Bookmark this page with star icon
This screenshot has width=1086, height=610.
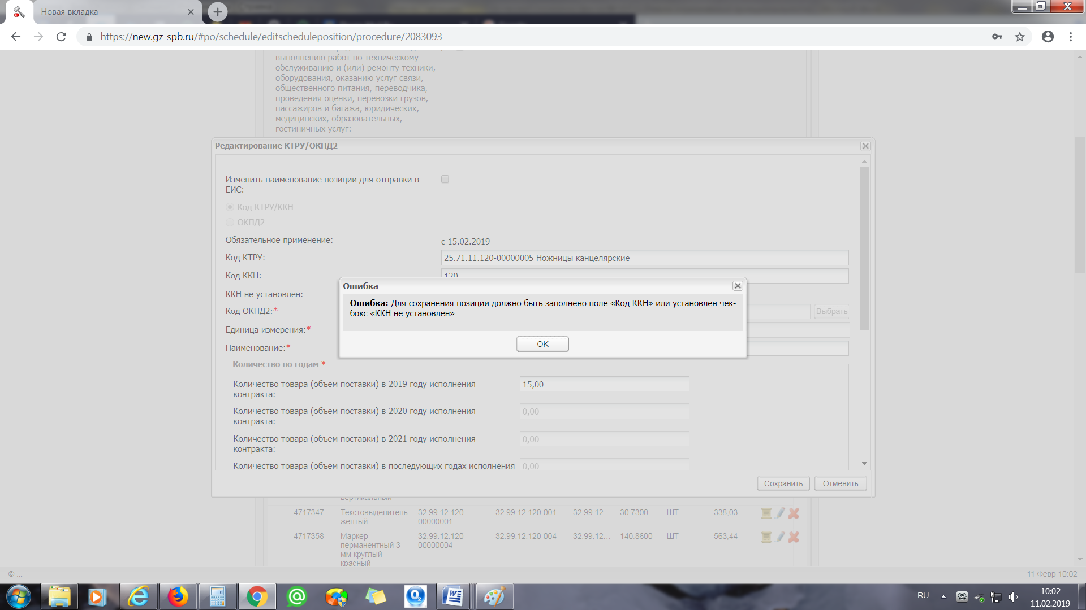click(1019, 37)
